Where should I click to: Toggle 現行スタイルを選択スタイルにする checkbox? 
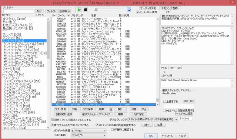[53, 120]
